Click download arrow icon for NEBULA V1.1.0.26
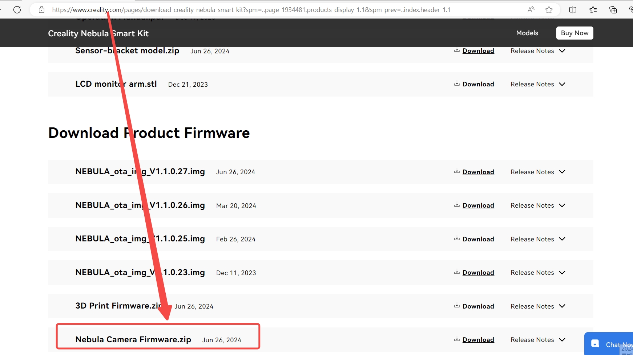This screenshot has width=633, height=355. (457, 205)
